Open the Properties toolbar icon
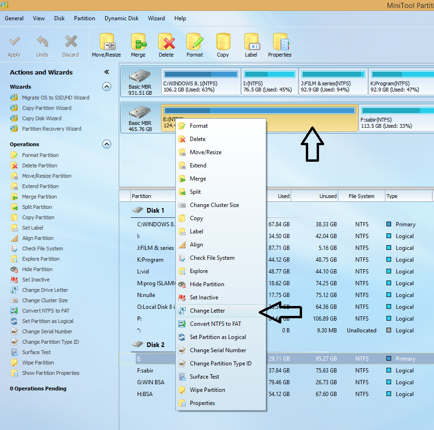The width and height of the screenshot is (434, 430). point(279,46)
